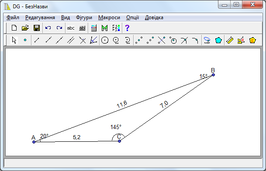
Task: Click the 5,2 length label
Action: click(77, 137)
